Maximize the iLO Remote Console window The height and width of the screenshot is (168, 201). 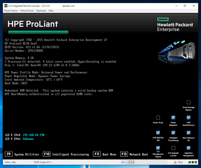[x=185, y=6]
